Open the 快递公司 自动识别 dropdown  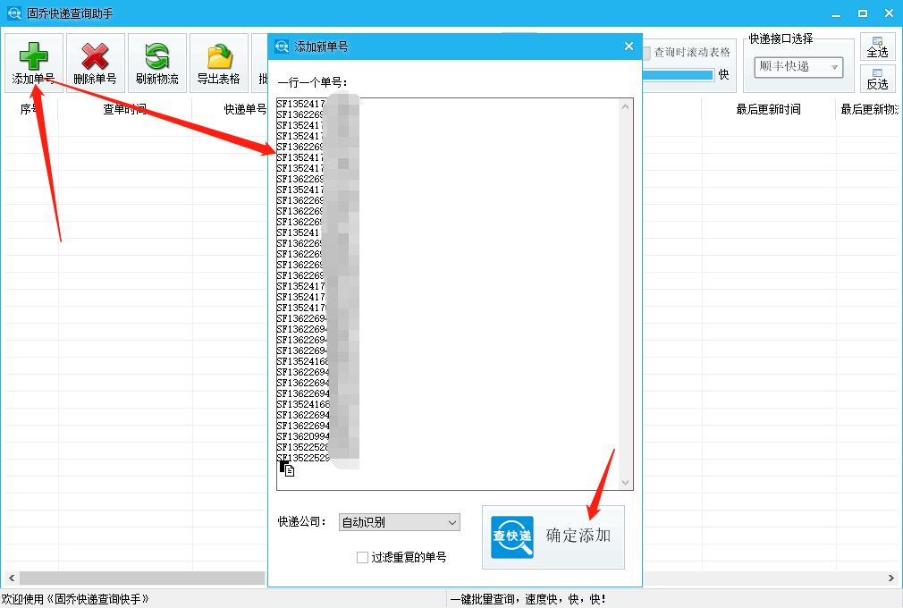tap(399, 522)
